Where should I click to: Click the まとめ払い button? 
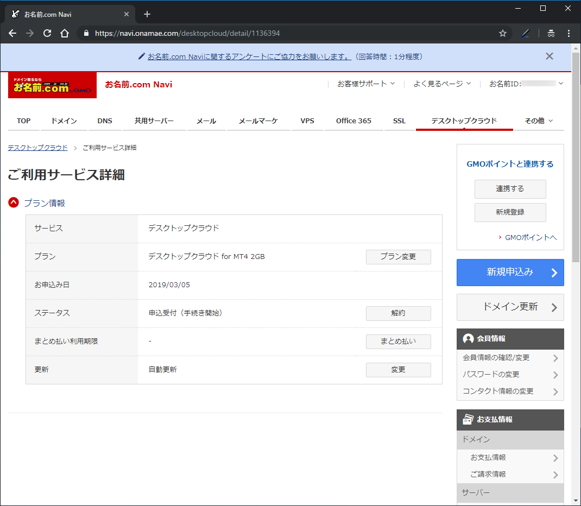coord(399,341)
